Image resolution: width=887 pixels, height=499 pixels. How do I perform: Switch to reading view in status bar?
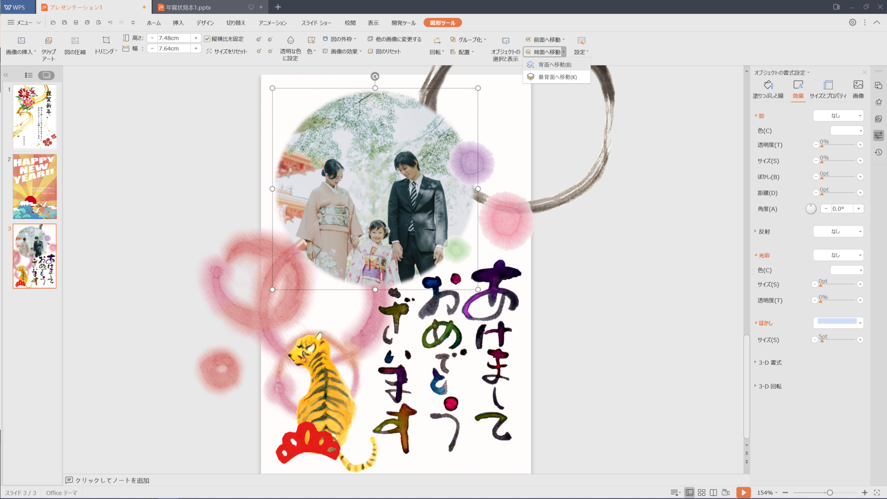(x=713, y=493)
